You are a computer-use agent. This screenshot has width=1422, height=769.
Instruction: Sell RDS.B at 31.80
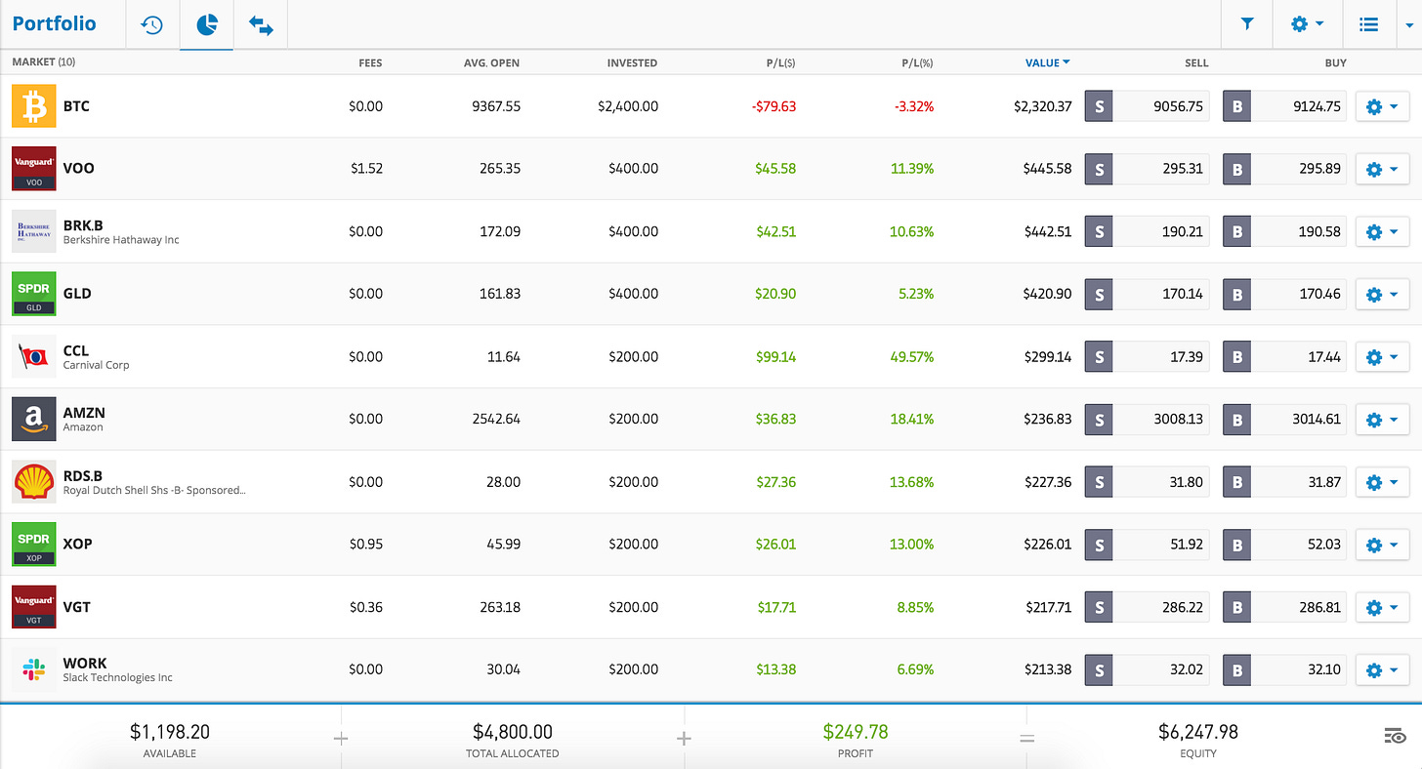[x=1148, y=482]
